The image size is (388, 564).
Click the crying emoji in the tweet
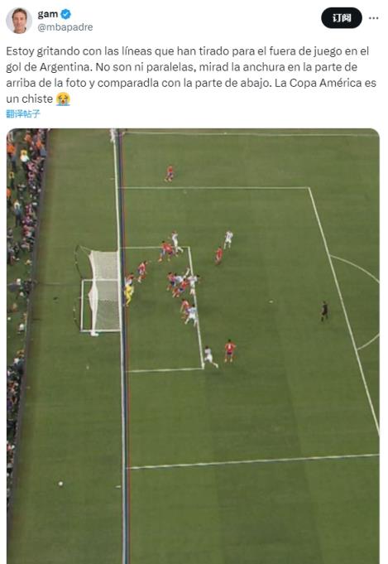(63, 99)
